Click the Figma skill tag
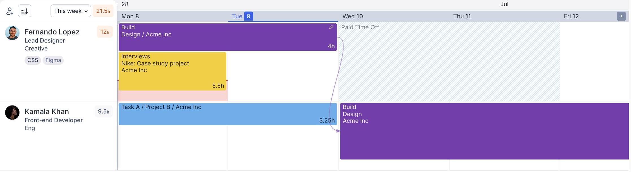This screenshot has height=172, width=631. 53,60
